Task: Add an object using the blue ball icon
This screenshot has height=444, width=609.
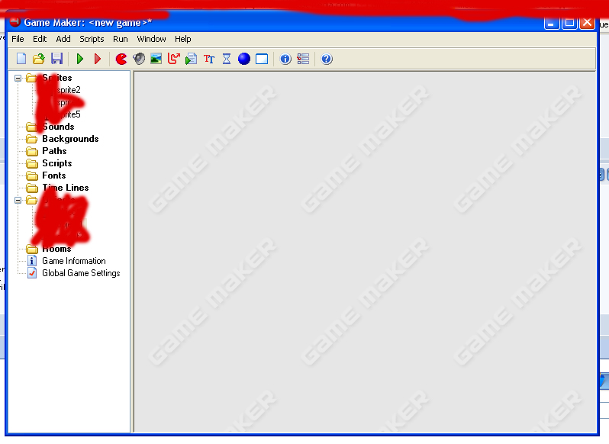Action: pos(244,59)
